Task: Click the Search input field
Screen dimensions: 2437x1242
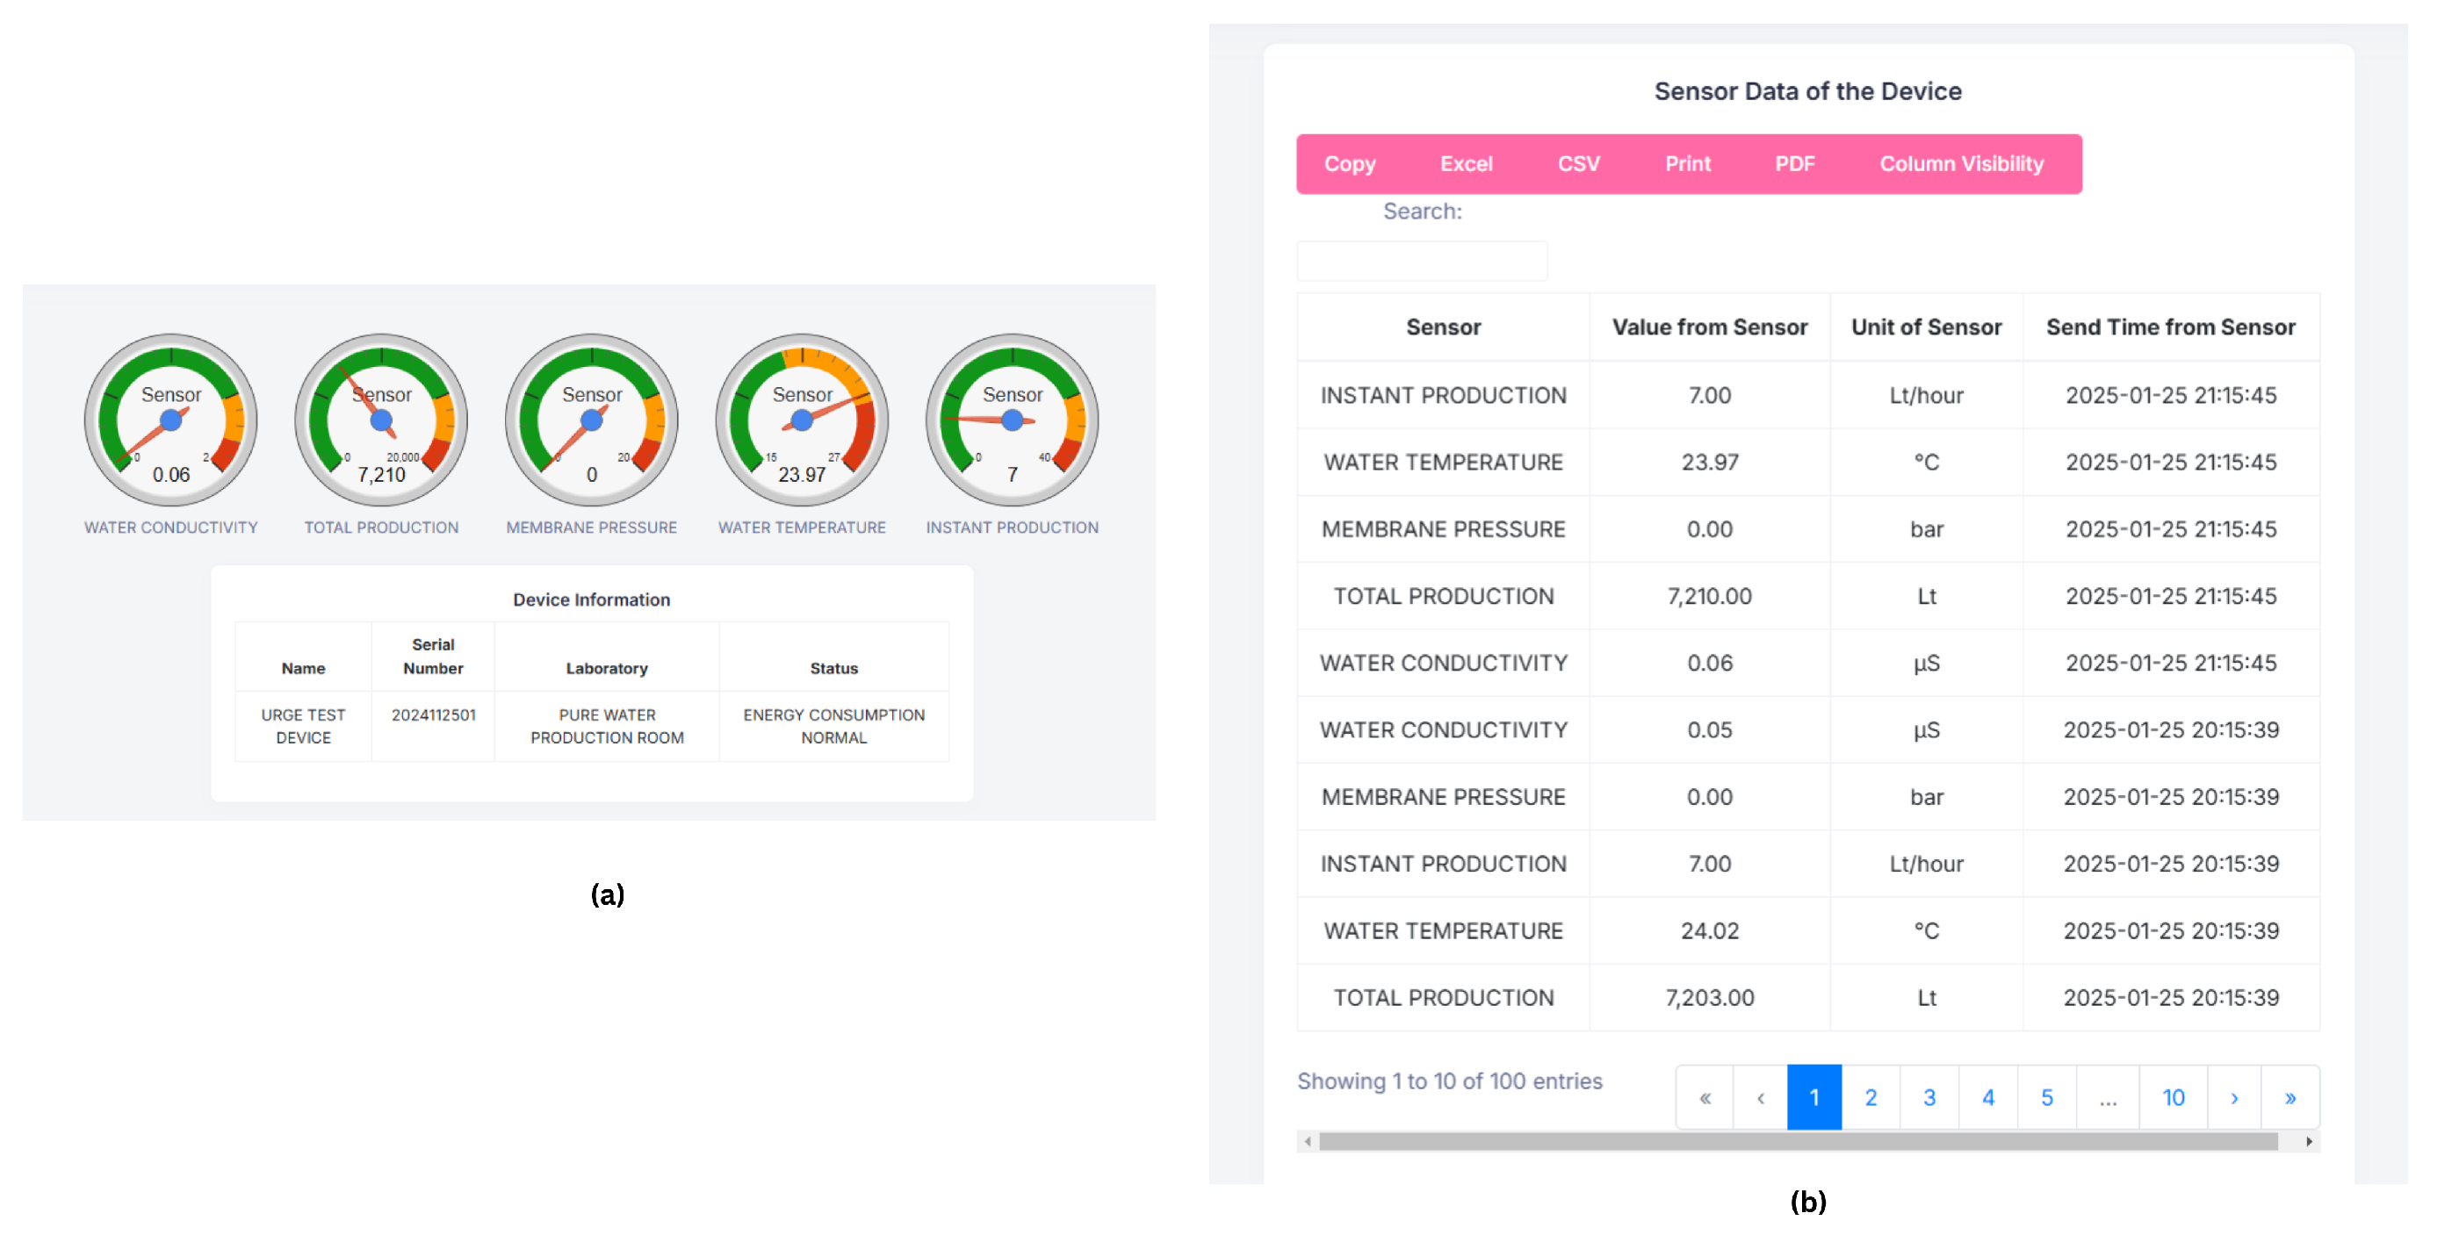Action: pyautogui.click(x=1421, y=261)
